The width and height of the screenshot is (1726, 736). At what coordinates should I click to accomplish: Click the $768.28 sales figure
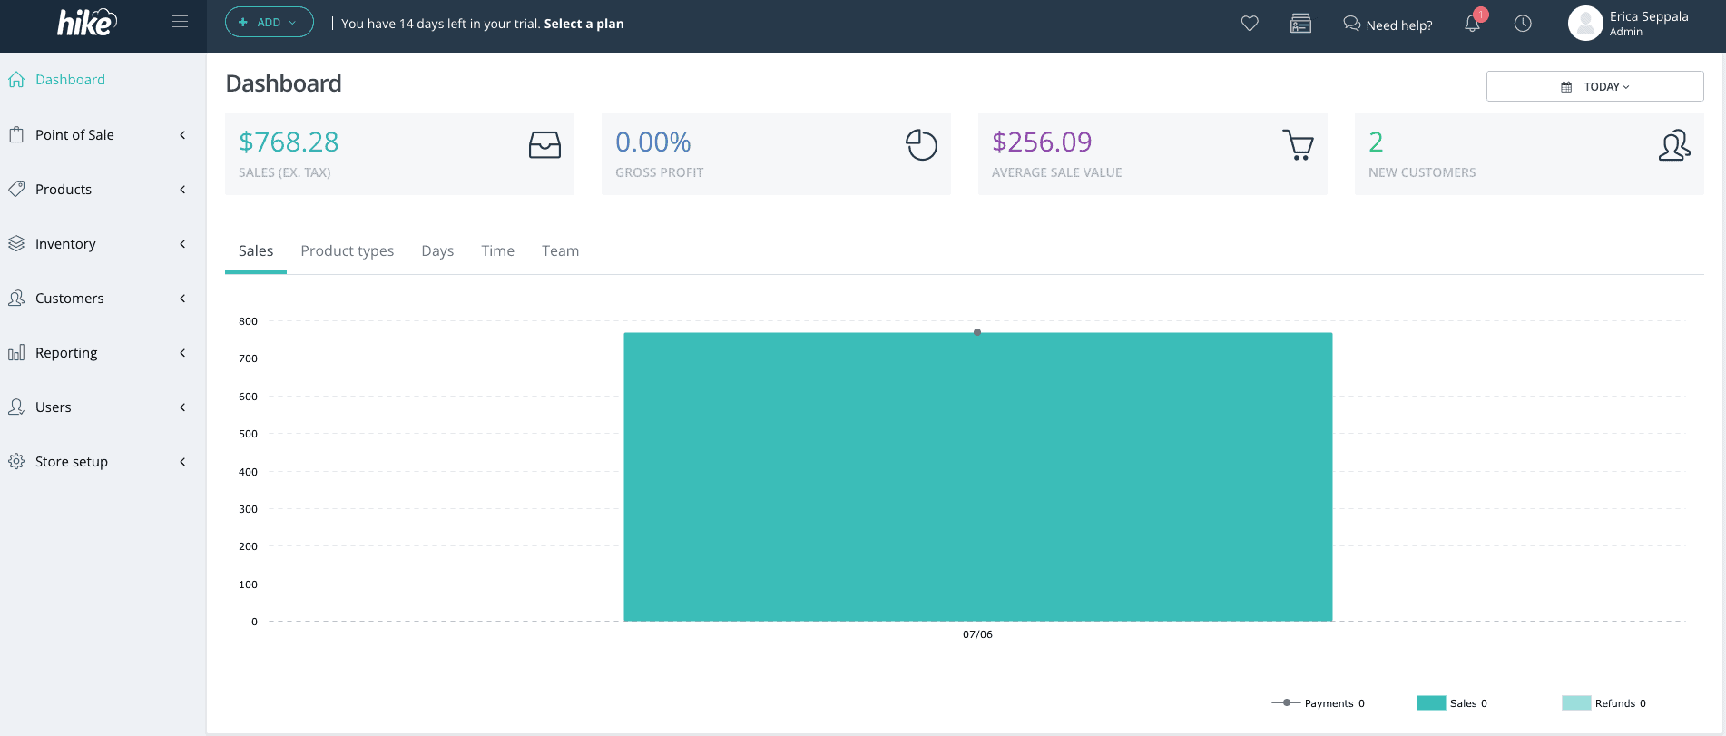coord(289,142)
